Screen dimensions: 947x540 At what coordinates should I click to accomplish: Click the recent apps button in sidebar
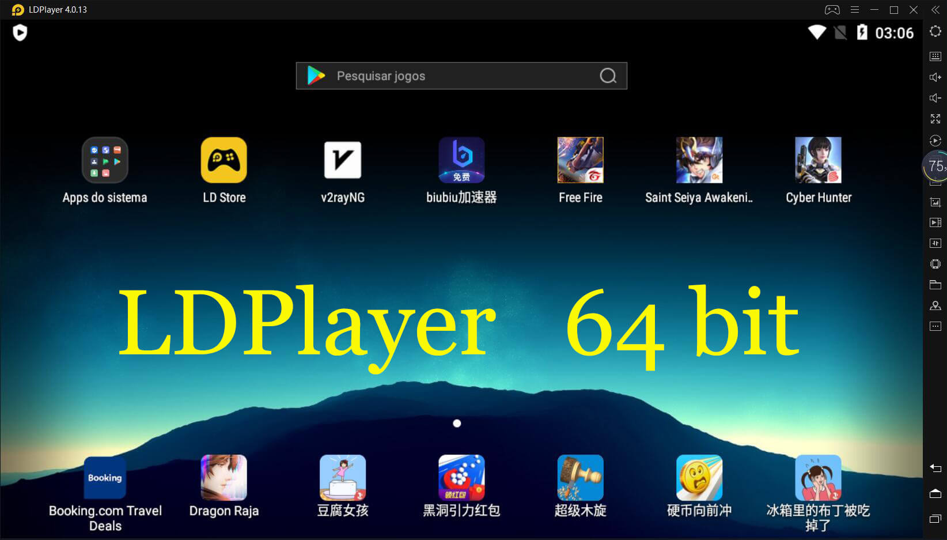coord(935,519)
